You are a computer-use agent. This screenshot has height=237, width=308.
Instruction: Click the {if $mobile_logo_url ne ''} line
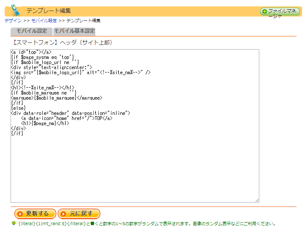point(45,62)
